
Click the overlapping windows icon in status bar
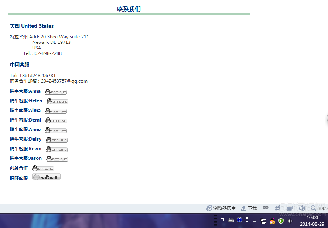pos(290,208)
